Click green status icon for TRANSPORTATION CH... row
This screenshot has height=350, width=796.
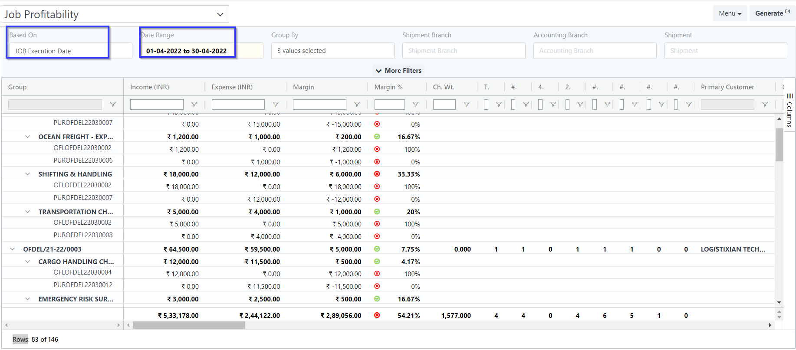[377, 212]
